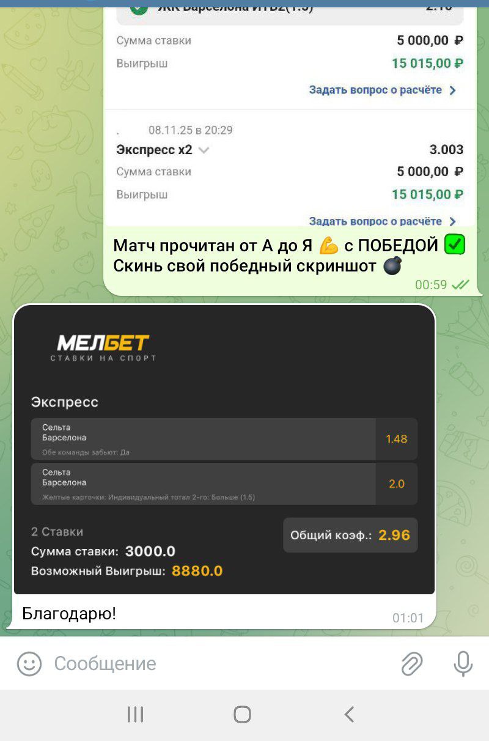Tap the Melbet logo in screenshot
This screenshot has width=489, height=741.
point(103,348)
